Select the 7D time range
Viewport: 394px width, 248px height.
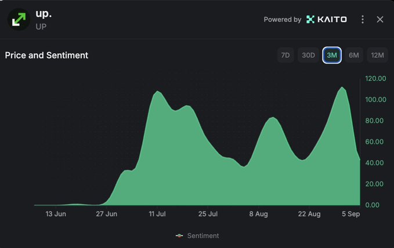[285, 55]
